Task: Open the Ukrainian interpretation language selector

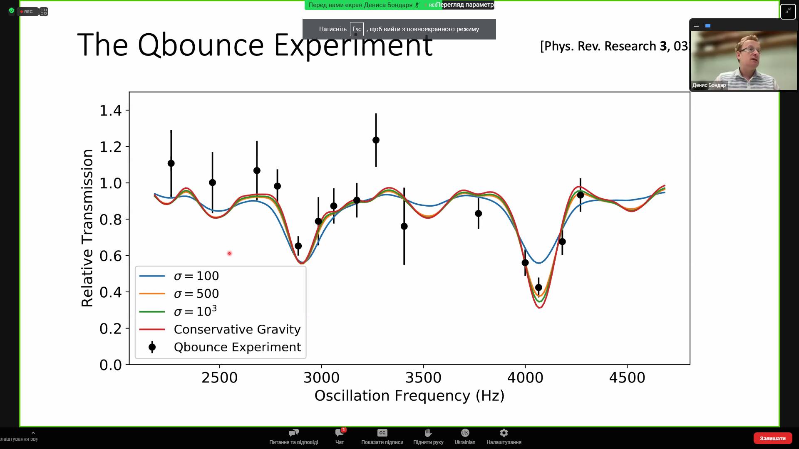Action: [465, 437]
